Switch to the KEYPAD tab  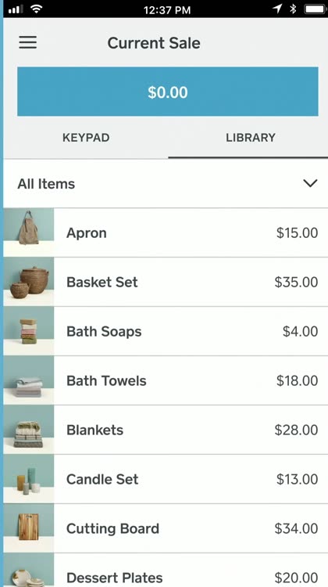86,138
